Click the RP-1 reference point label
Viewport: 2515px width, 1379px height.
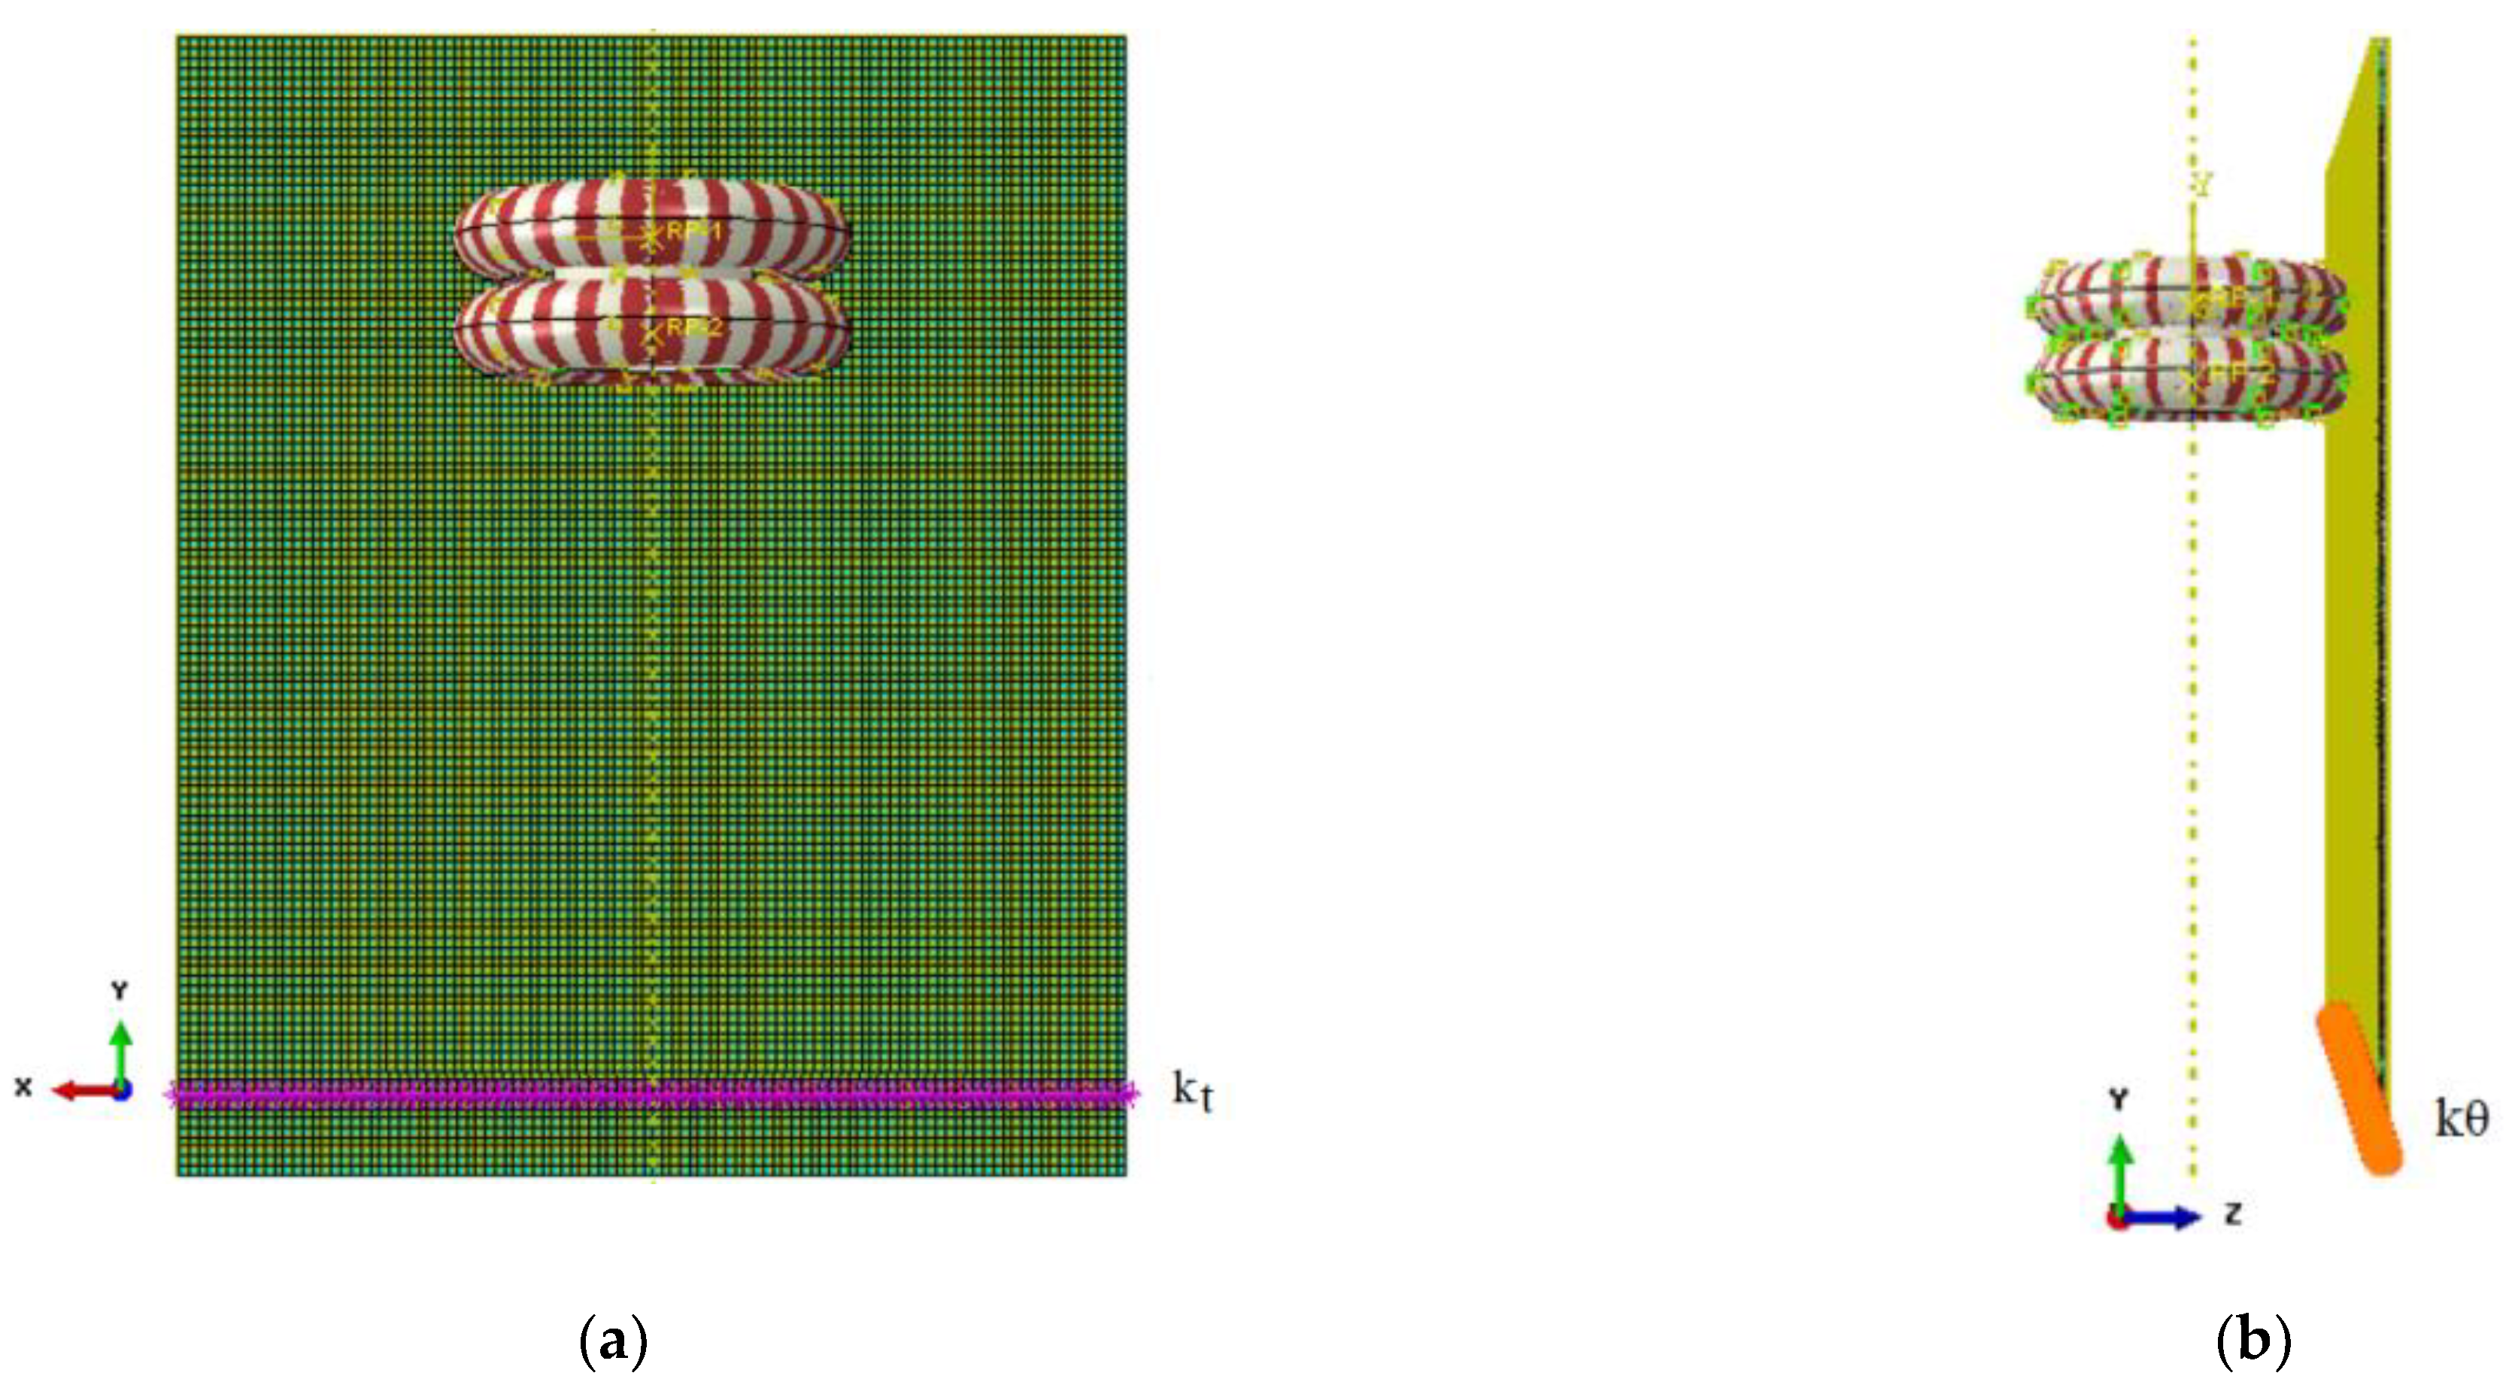(694, 232)
